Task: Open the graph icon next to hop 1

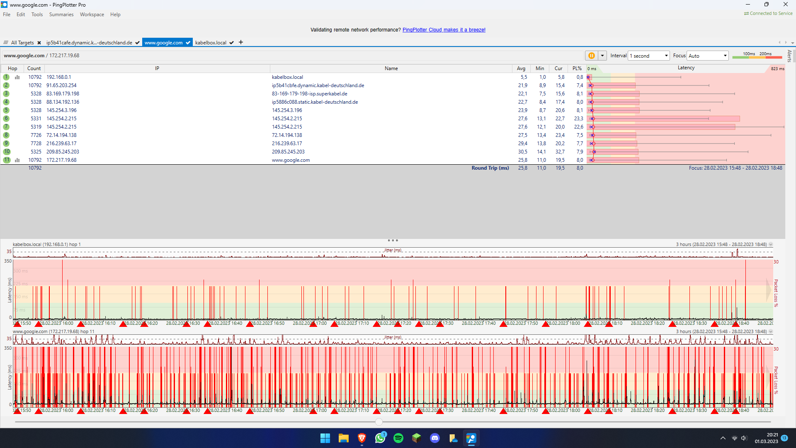Action: [x=17, y=77]
